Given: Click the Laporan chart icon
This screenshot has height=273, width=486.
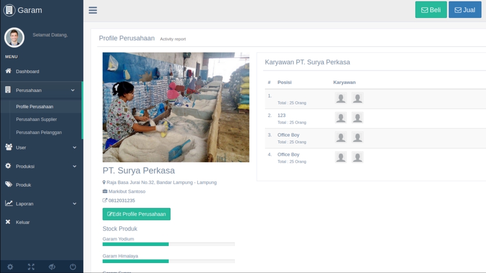Looking at the screenshot, I should [9, 203].
